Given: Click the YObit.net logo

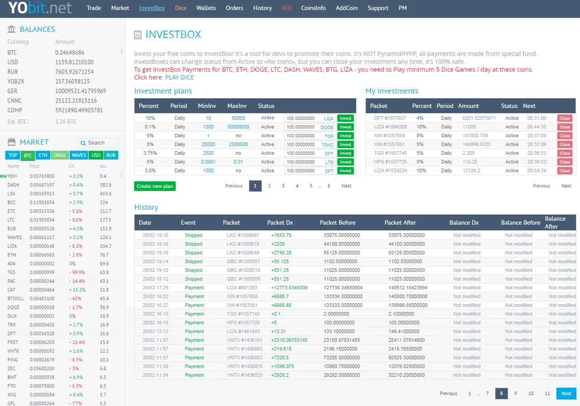Looking at the screenshot, I should [x=40, y=8].
